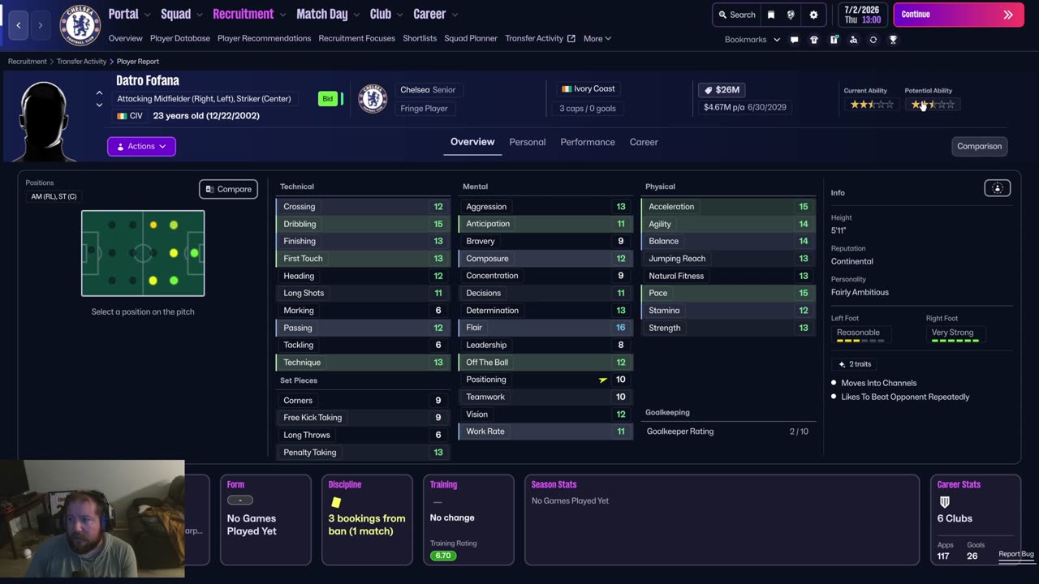Open the trophy competitions shortcut icon
The height and width of the screenshot is (584, 1039).
[893, 40]
